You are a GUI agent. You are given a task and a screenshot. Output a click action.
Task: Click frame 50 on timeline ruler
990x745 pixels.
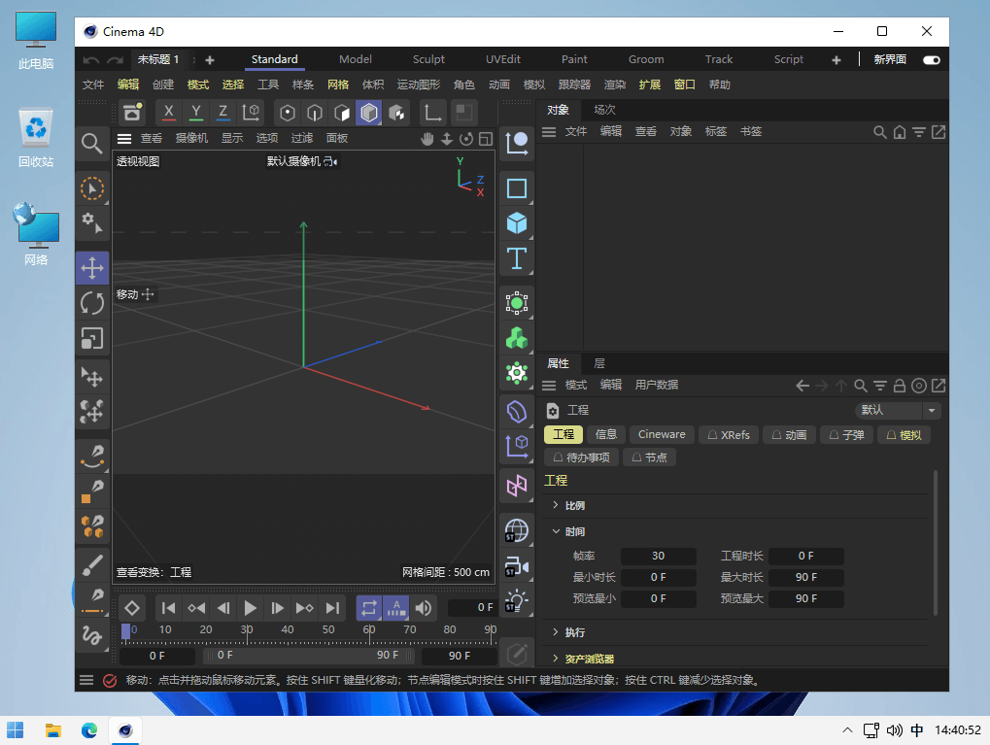coord(328,630)
